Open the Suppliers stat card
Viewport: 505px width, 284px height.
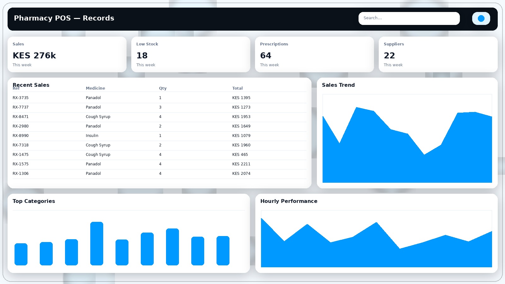(x=438, y=55)
